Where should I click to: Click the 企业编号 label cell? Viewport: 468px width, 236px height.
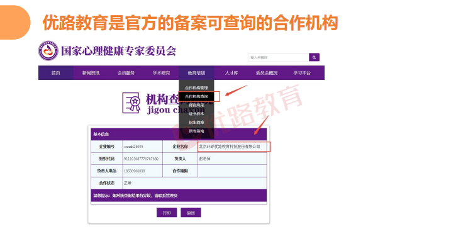[x=107, y=147]
